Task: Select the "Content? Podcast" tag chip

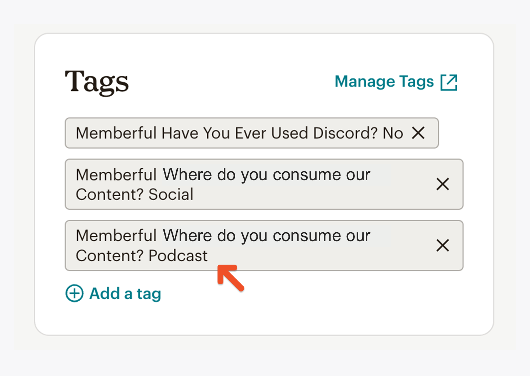Action: (x=264, y=246)
